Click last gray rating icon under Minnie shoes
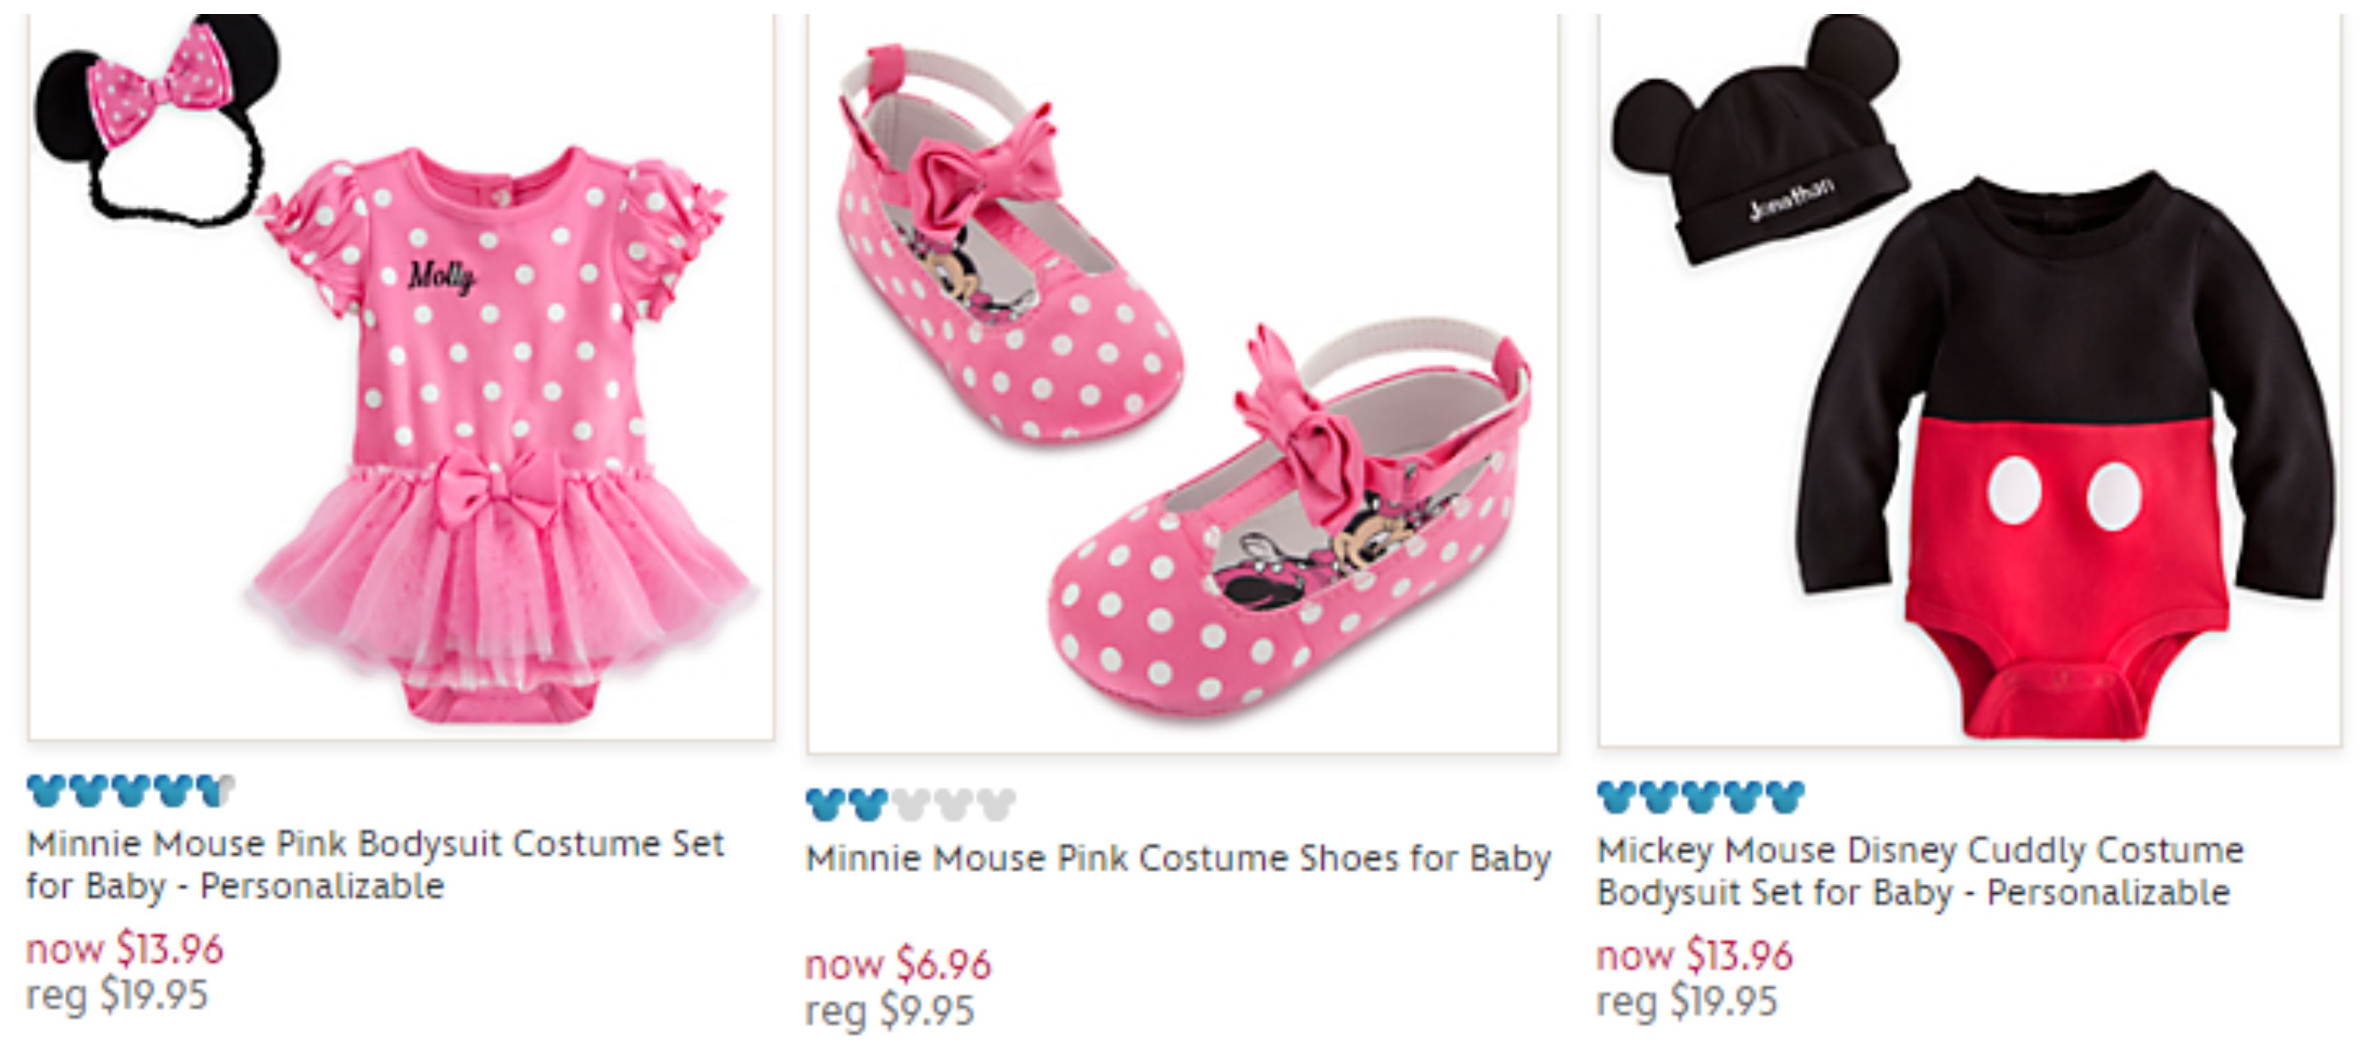The image size is (2370, 1052). click(996, 805)
